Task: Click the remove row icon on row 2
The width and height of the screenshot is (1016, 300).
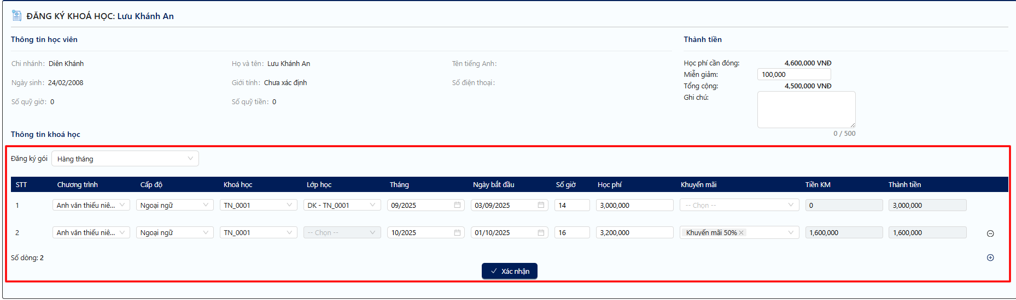Action: pos(990,233)
